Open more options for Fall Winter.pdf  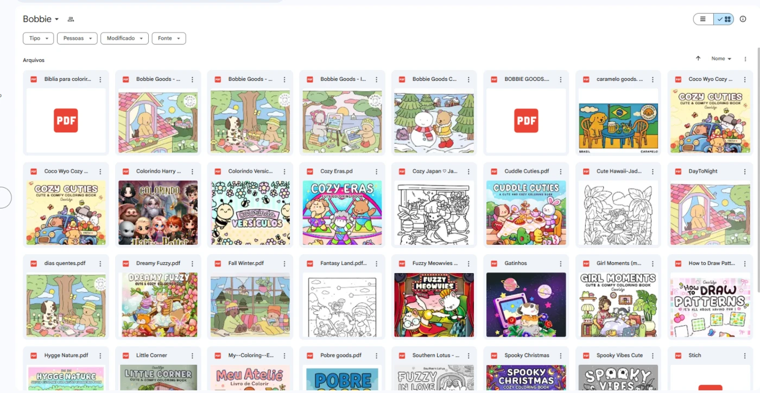284,264
